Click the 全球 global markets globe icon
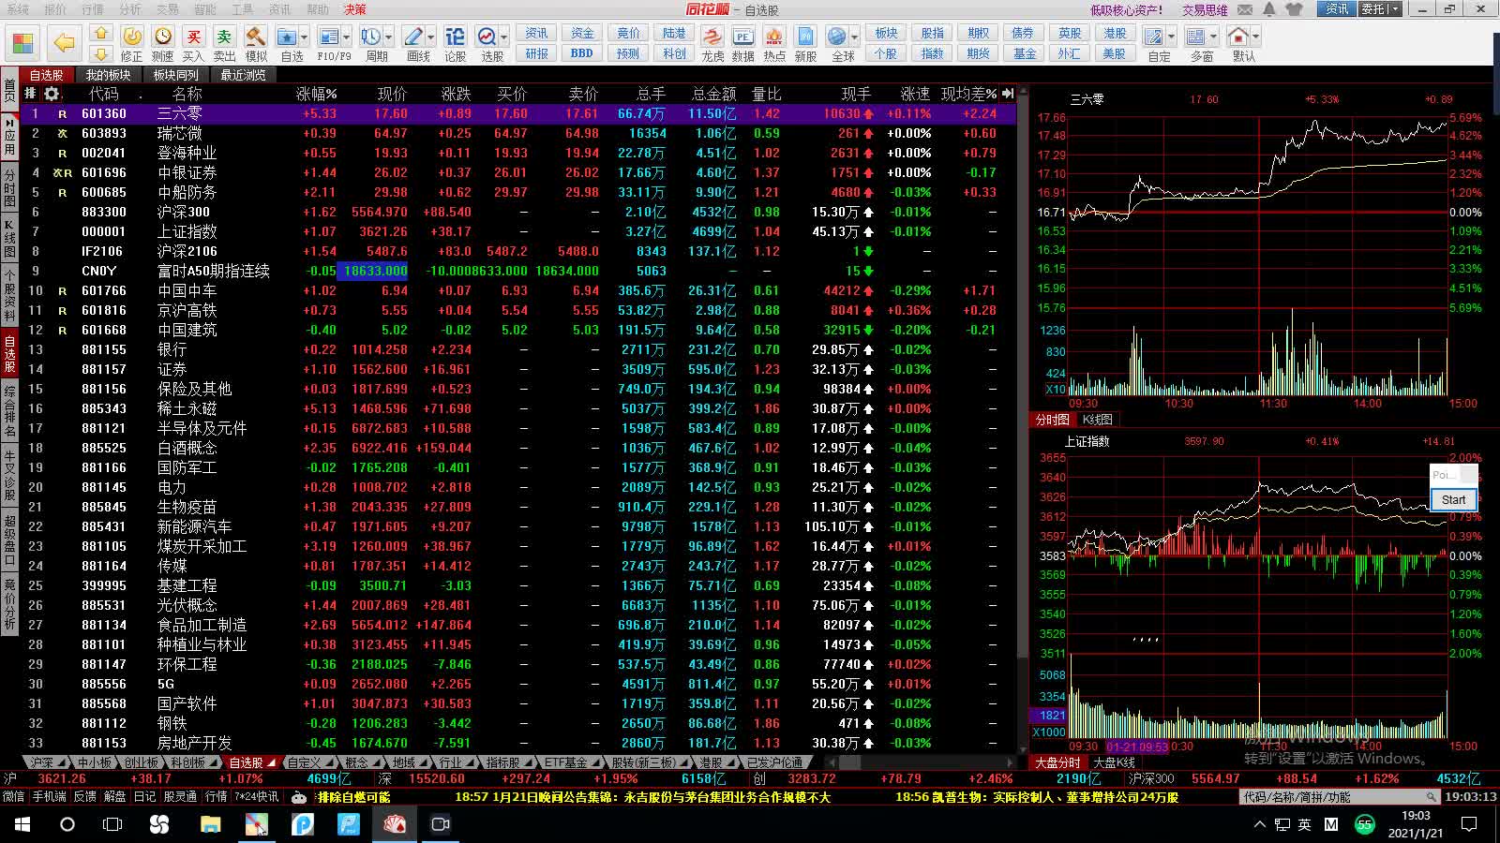 pos(836,37)
